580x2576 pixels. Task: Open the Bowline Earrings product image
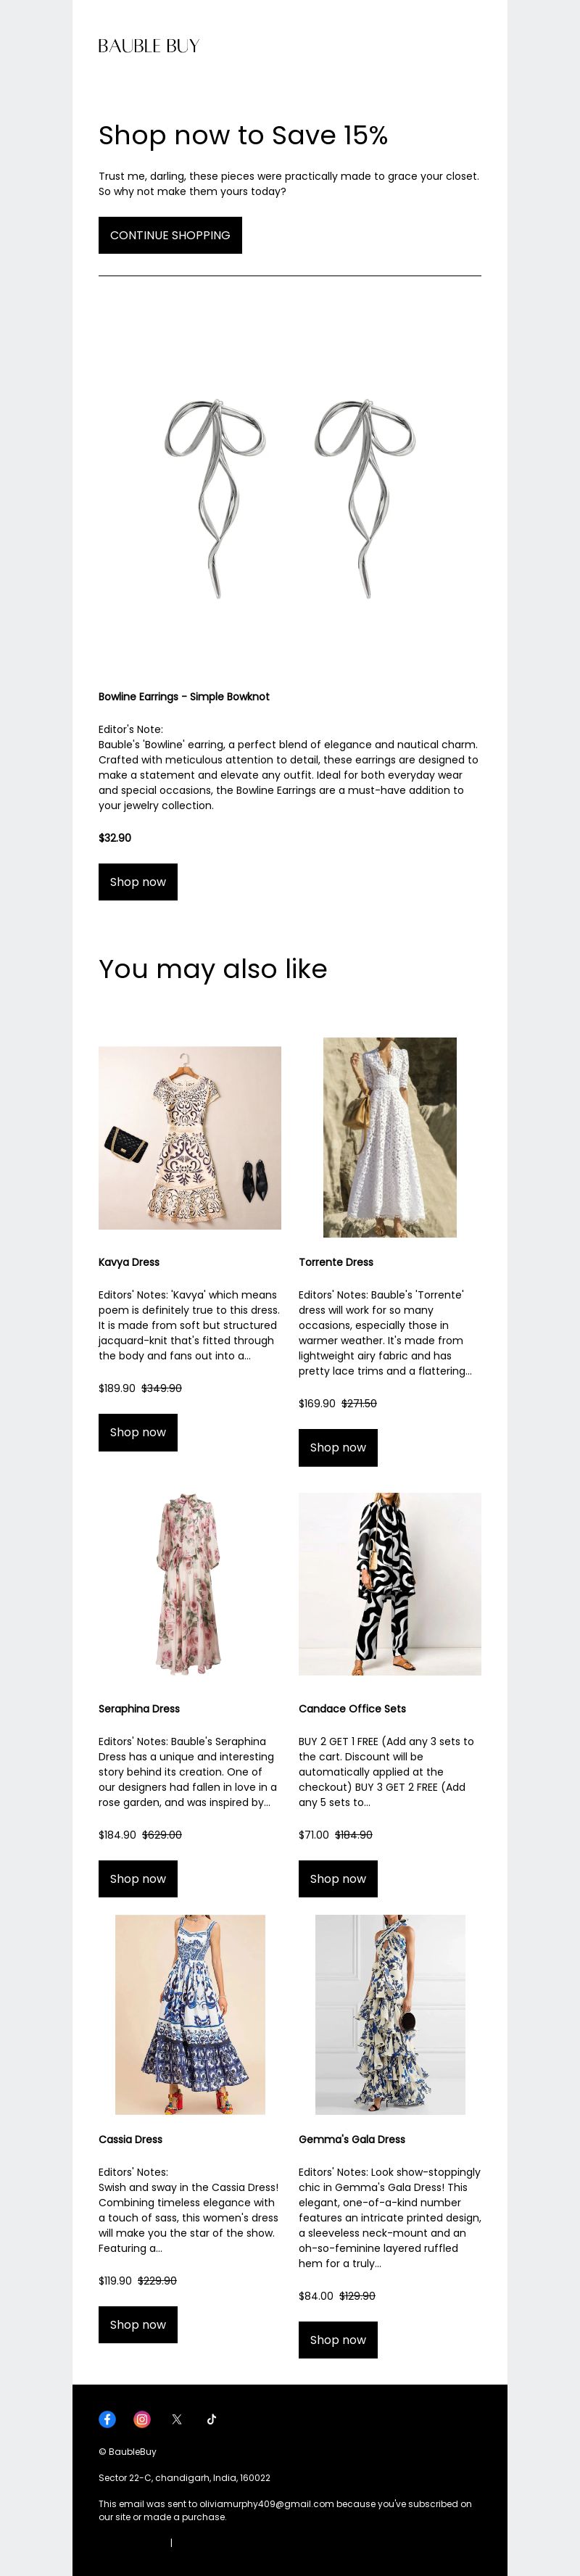click(290, 498)
